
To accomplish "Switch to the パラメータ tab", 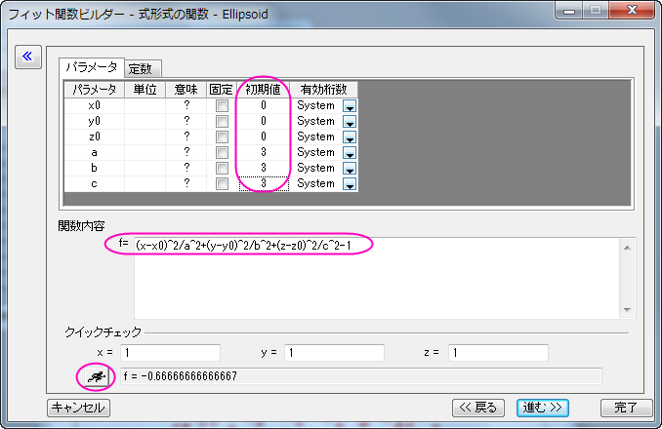I will coord(92,67).
